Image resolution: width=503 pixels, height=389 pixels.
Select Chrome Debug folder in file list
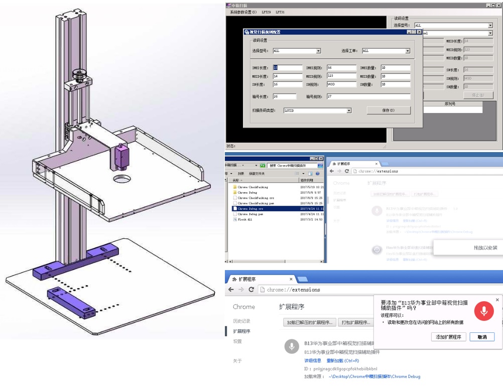247,192
